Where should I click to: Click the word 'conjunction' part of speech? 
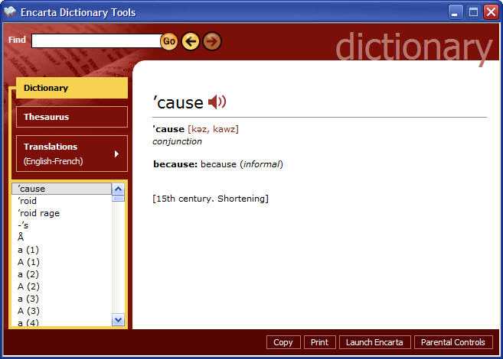[x=177, y=141]
